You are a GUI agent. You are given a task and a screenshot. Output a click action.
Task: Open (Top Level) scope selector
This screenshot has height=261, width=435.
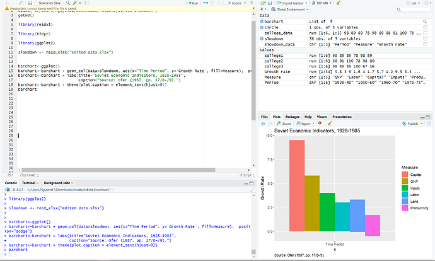[x=29, y=175]
